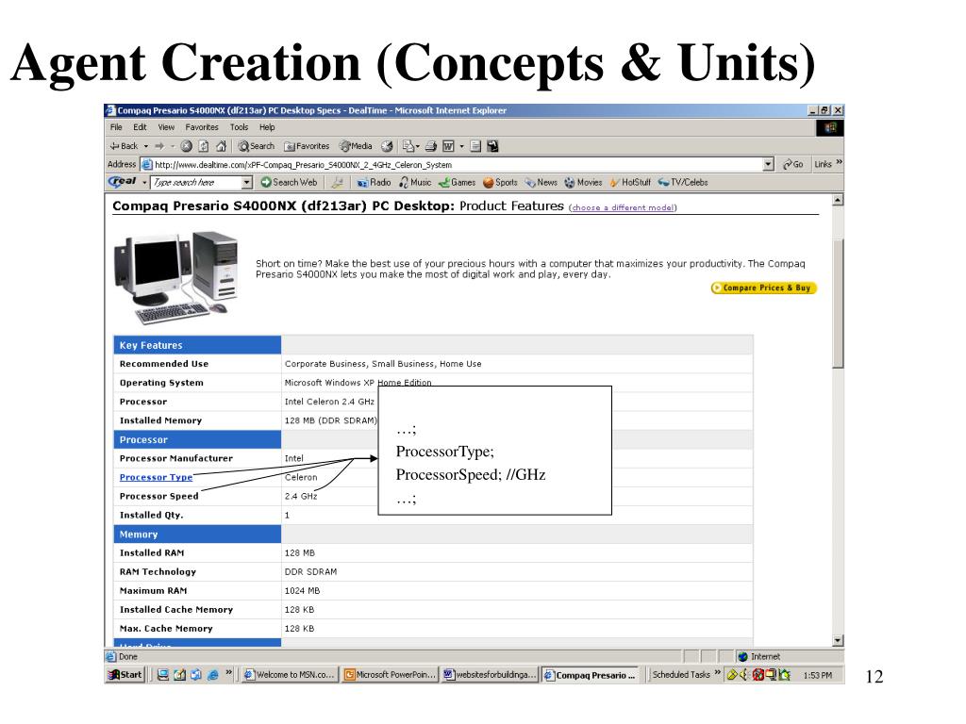The image size is (966, 724).
Task: Click 'choose a different model' link
Action: coord(623,208)
